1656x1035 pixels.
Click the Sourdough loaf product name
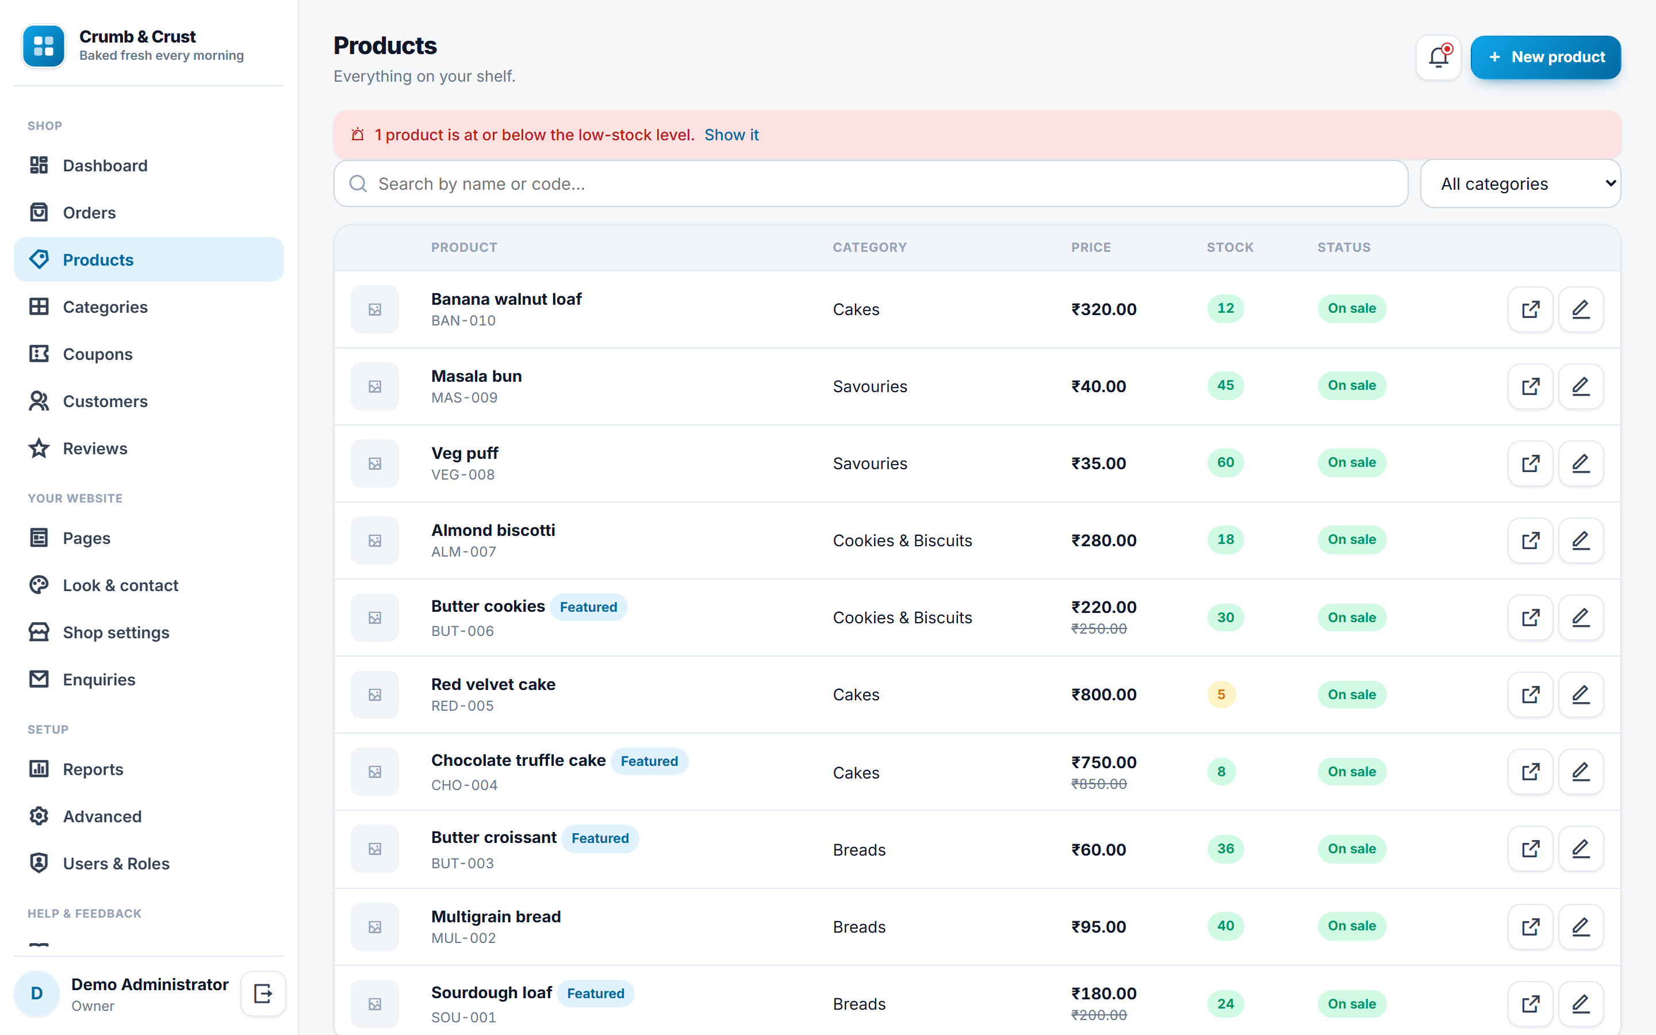pos(491,992)
